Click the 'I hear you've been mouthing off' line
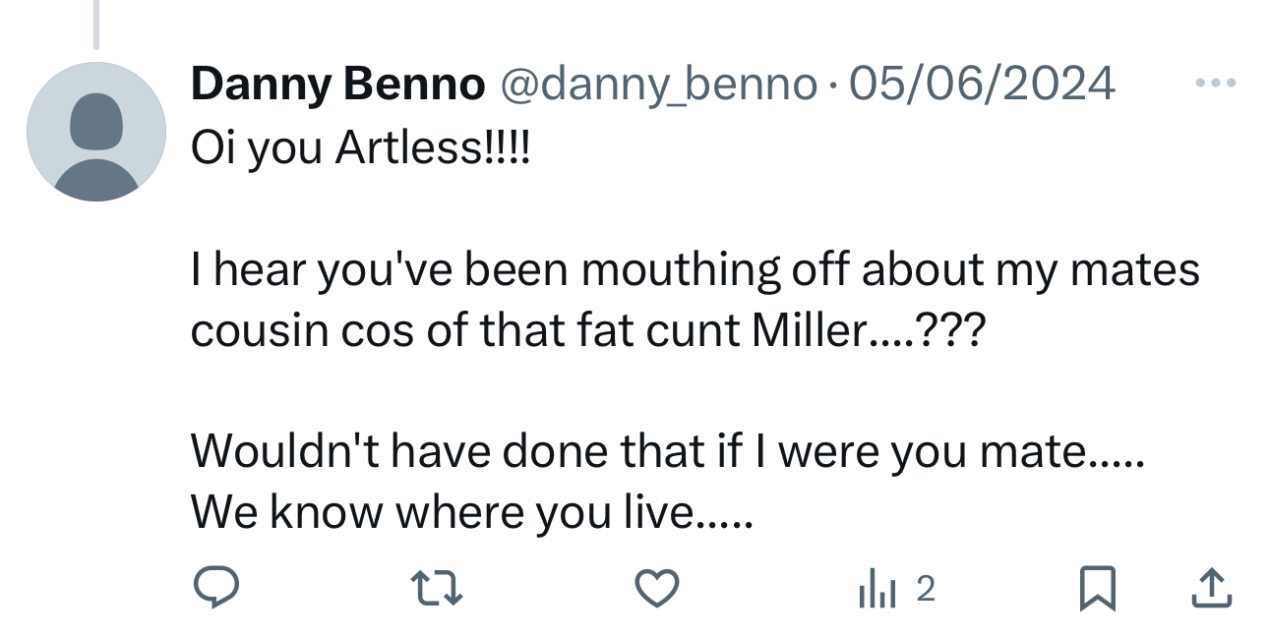1269x637 pixels. tap(694, 269)
